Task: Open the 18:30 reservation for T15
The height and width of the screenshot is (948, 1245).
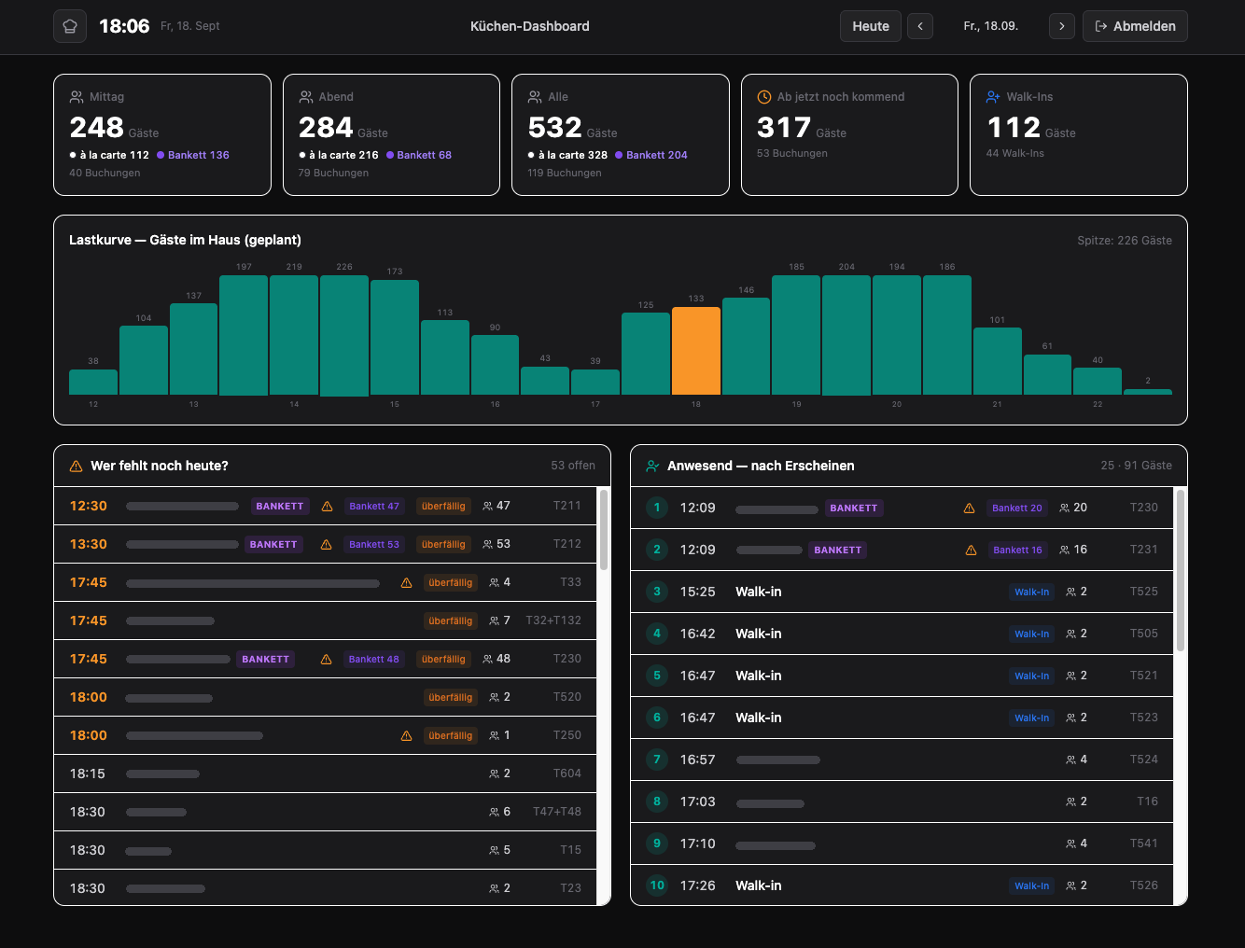Action: [325, 850]
